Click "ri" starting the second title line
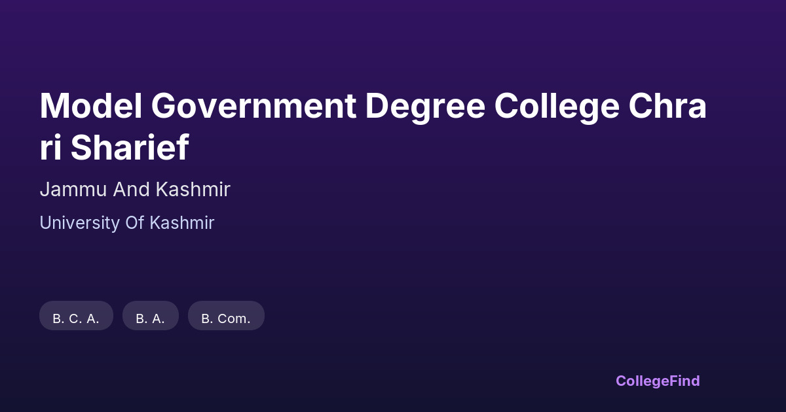786x412 pixels. (51, 148)
